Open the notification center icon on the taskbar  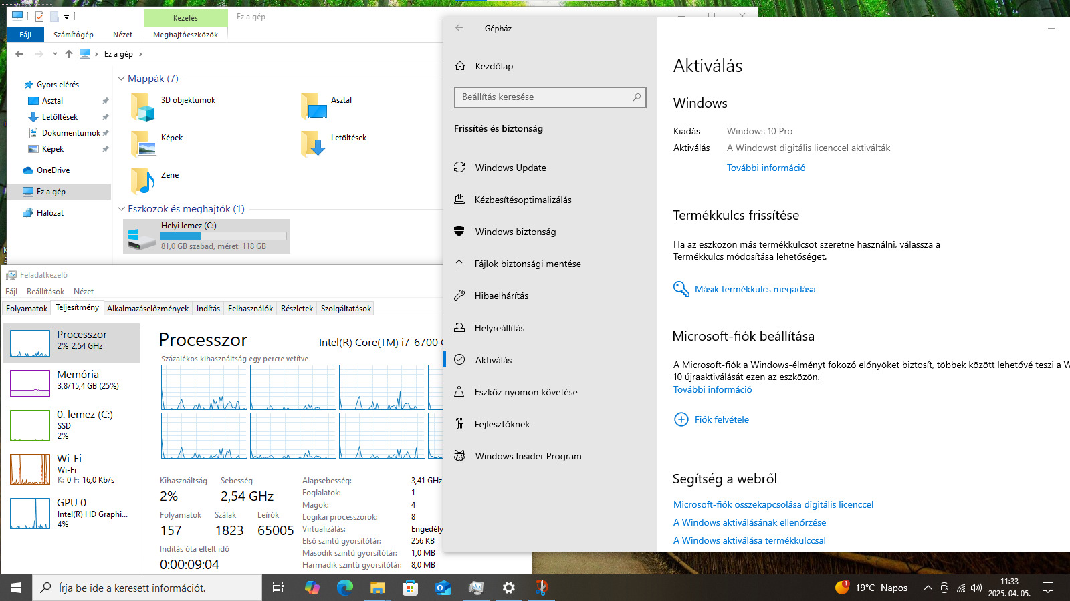point(1048,588)
